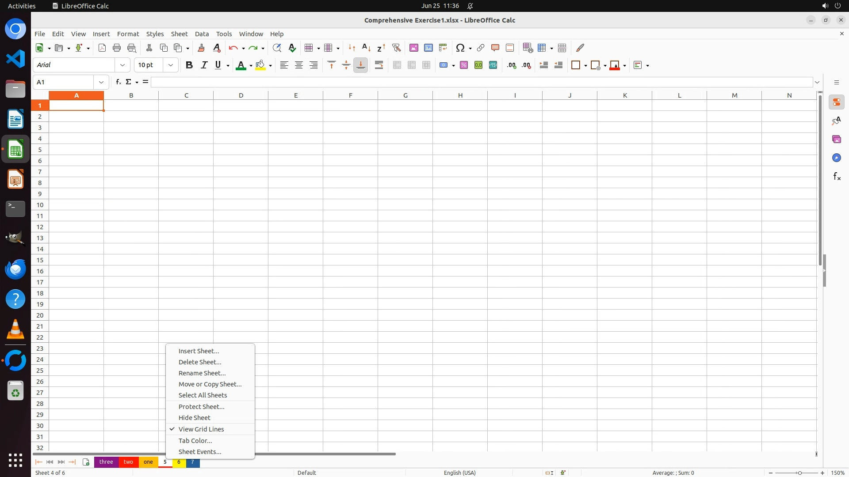Open the Navigator sidebar panel
This screenshot has height=477, width=849.
click(837, 158)
